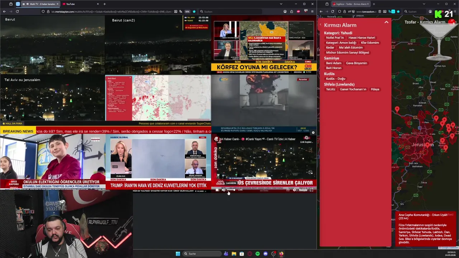
Task: Click the Haber Global news feed tile
Action: click(158, 163)
